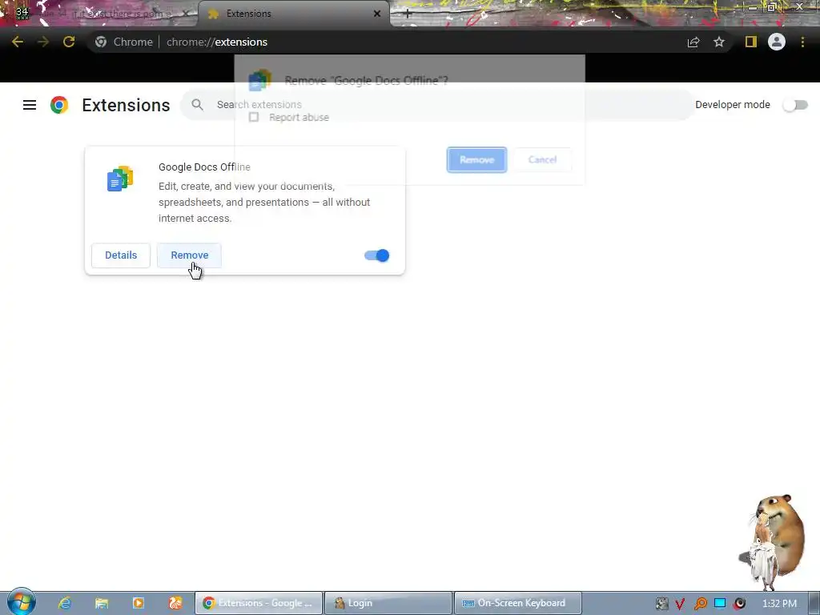This screenshot has width=820, height=615.
Task: Switch to Login window on taskbar
Action: (388, 603)
